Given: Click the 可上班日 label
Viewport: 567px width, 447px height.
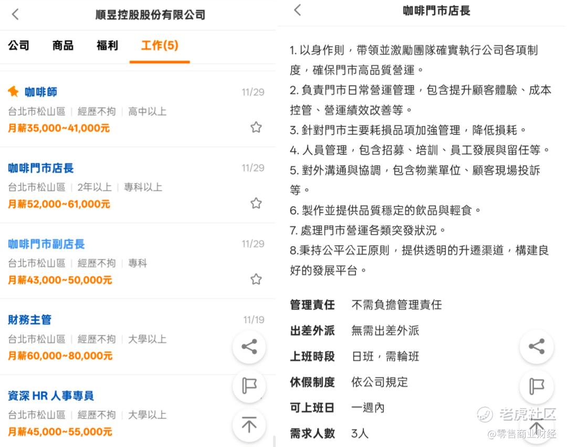Looking at the screenshot, I should [312, 408].
